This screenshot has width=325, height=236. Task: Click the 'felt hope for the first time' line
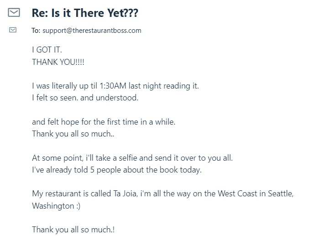pos(104,122)
